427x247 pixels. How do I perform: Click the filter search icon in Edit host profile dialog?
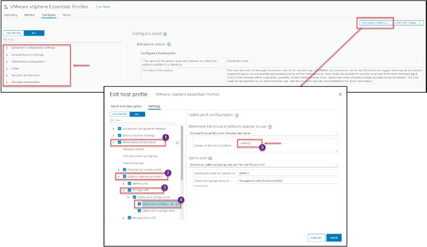click(111, 120)
